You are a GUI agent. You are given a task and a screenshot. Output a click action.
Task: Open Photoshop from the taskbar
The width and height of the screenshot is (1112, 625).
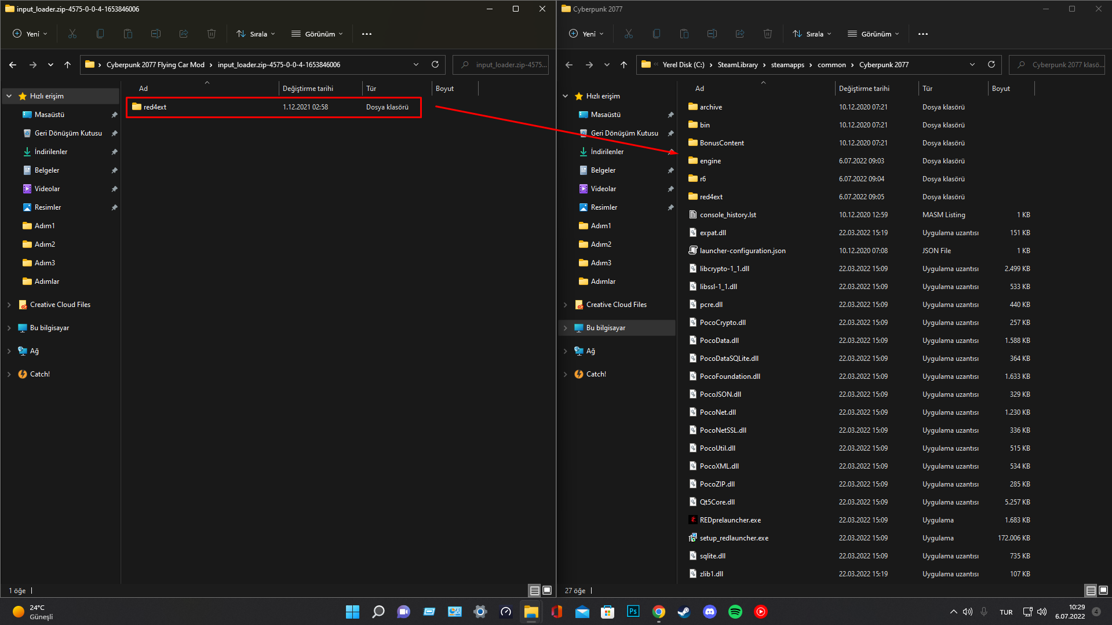coord(633,612)
